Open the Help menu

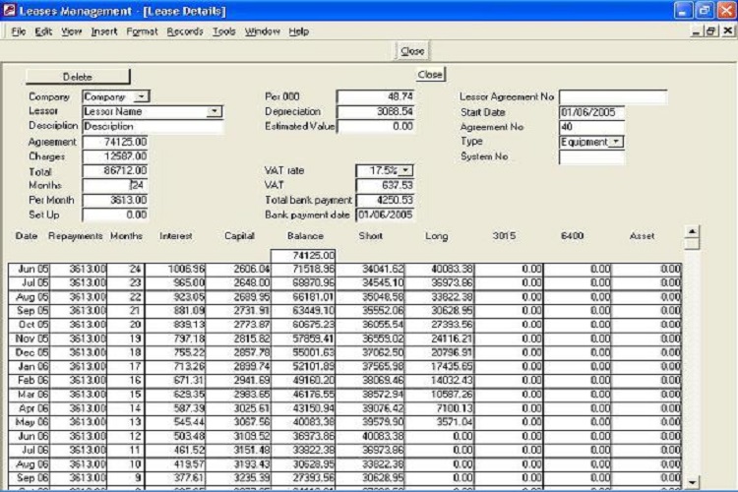click(299, 31)
